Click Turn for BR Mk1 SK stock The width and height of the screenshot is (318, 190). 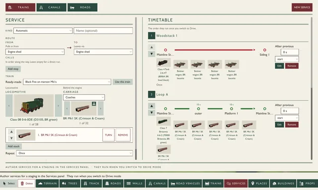tap(108, 135)
